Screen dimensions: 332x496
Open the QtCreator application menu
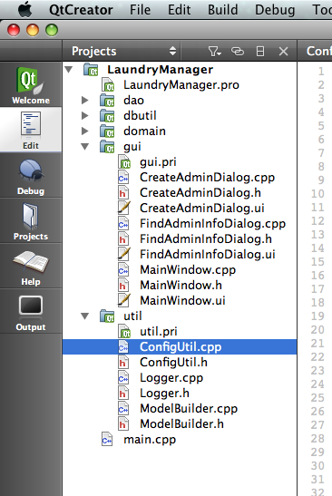coord(81,10)
